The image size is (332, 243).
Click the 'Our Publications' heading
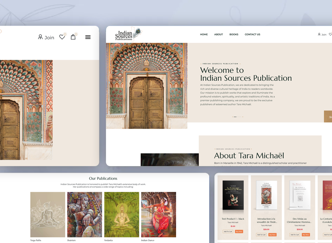click(x=103, y=178)
